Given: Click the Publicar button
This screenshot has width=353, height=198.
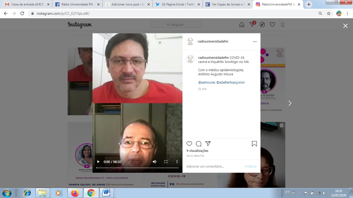Looking at the screenshot, I should click(x=251, y=167).
